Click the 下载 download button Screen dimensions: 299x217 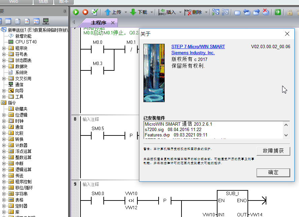[138, 12]
